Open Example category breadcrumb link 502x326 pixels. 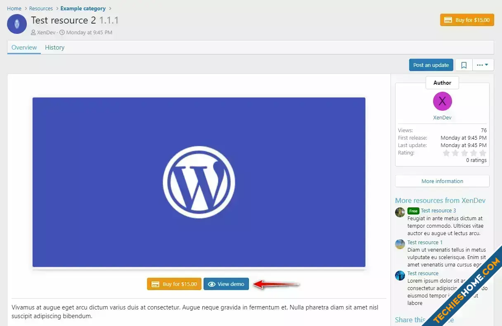83,8
